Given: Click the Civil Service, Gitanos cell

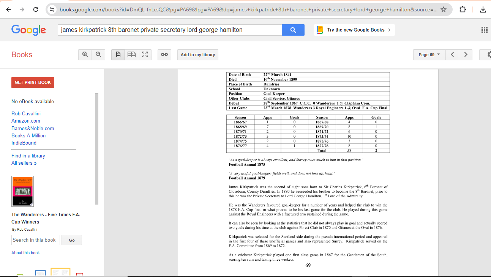Looking at the screenshot, I should point(325,98).
